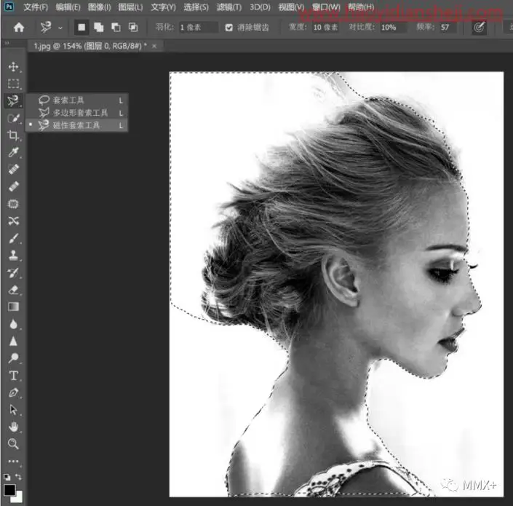Open the 选择(S) menu
This screenshot has height=506, width=513.
pos(196,7)
